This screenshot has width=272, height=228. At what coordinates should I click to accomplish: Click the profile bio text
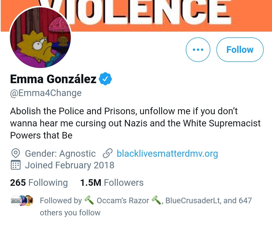(135, 123)
